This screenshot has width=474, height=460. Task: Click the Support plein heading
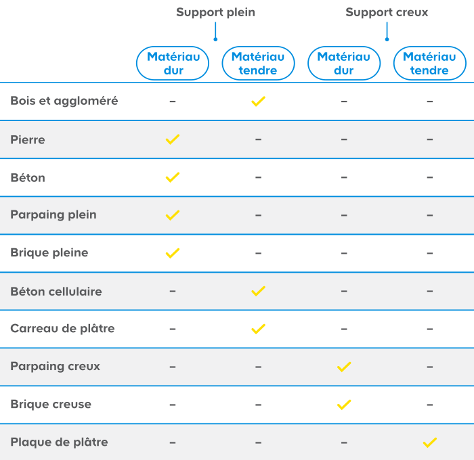215,12
